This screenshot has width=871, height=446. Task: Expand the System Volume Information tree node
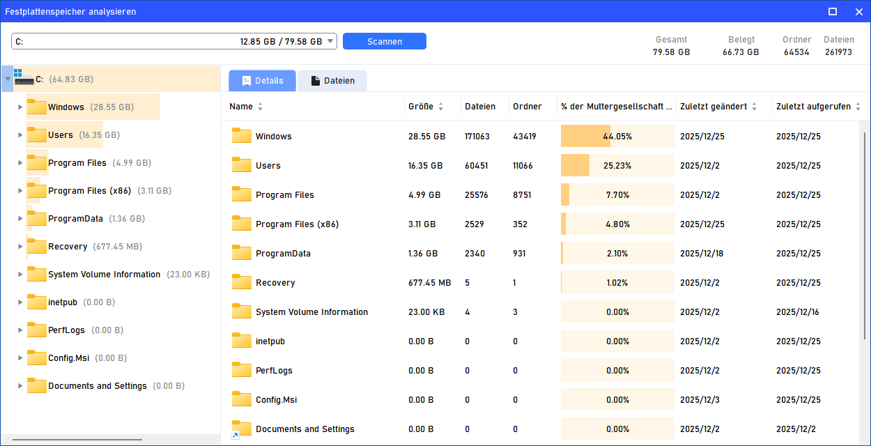click(x=20, y=275)
